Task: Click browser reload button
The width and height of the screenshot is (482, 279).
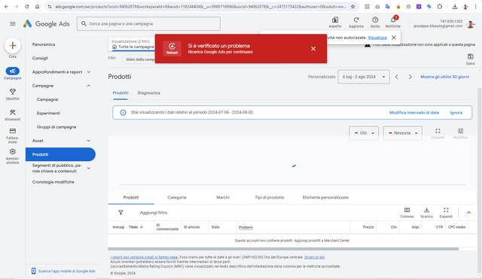Action: (27, 7)
